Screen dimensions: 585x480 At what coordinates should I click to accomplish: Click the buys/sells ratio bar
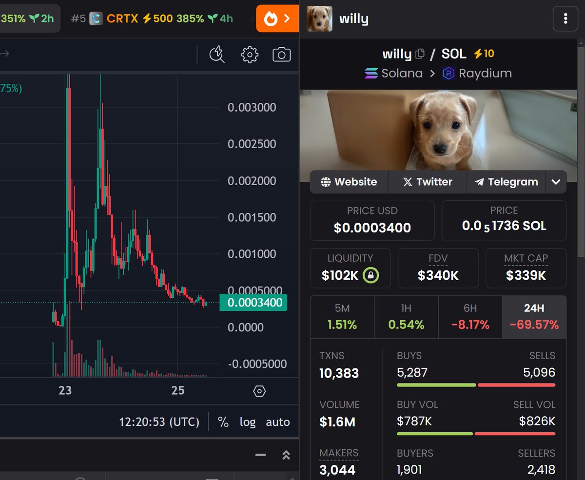pyautogui.click(x=476, y=385)
